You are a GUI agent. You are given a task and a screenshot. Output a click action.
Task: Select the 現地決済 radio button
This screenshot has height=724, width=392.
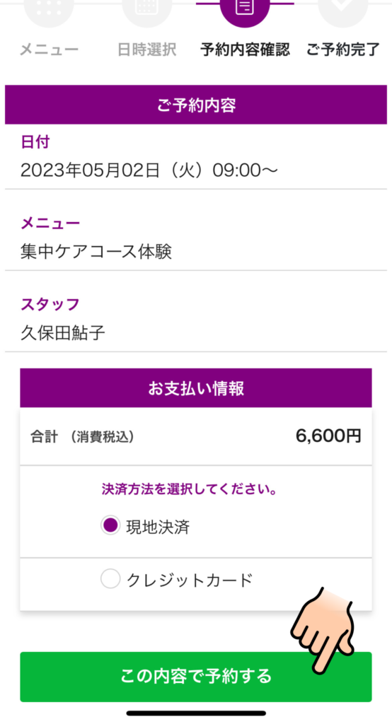tap(110, 525)
